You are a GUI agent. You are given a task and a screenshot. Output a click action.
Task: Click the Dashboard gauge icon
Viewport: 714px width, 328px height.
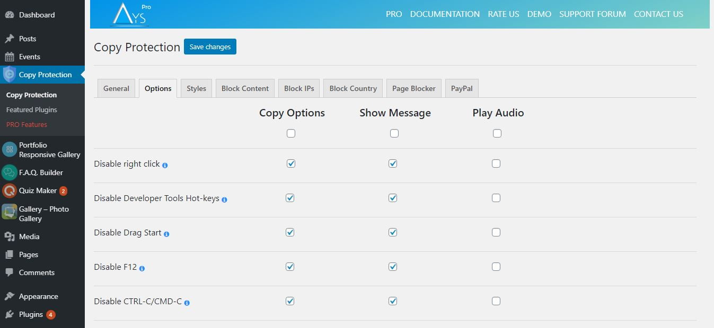[x=10, y=15]
